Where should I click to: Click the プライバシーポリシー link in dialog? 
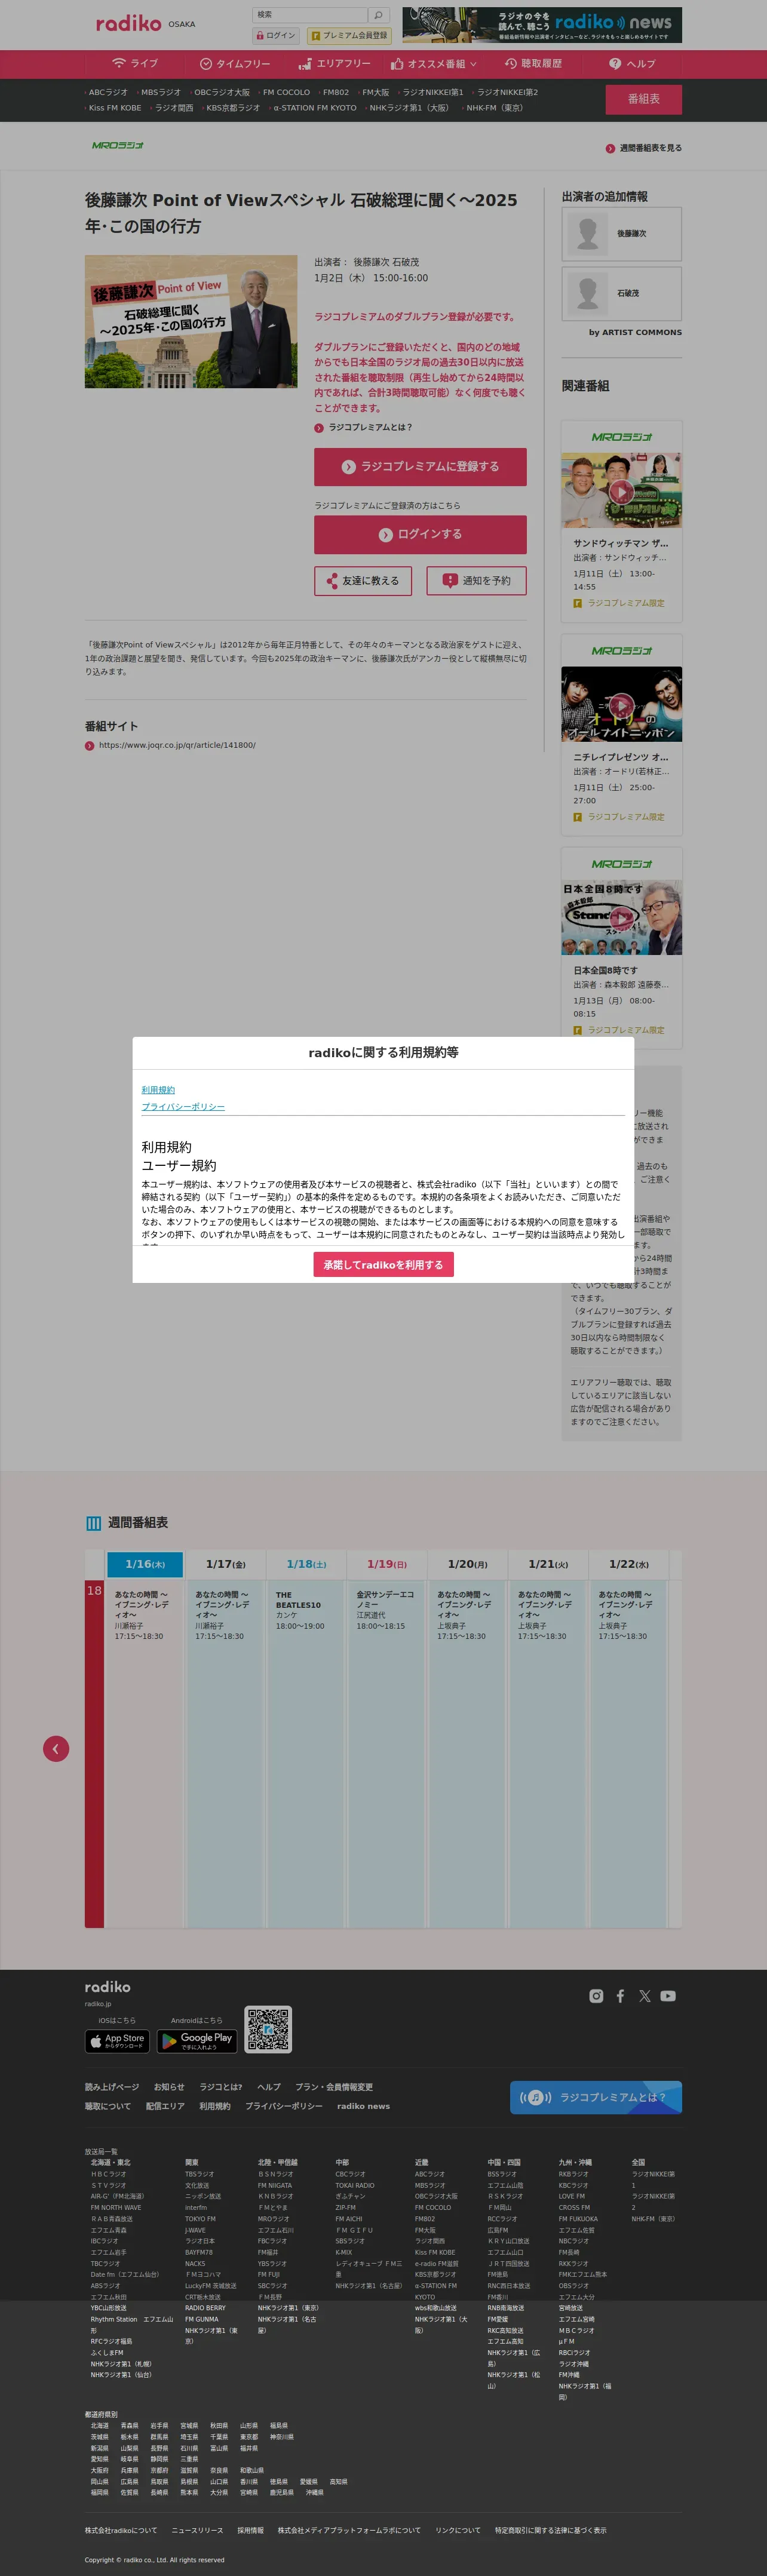pos(183,1107)
